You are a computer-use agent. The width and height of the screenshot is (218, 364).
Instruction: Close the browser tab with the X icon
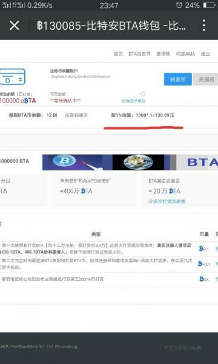pyautogui.click(x=15, y=25)
